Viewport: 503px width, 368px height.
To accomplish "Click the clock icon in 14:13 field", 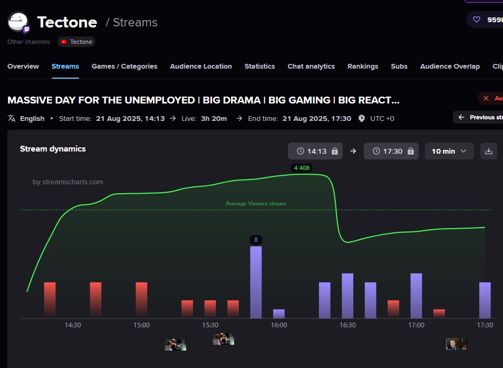I will 300,151.
